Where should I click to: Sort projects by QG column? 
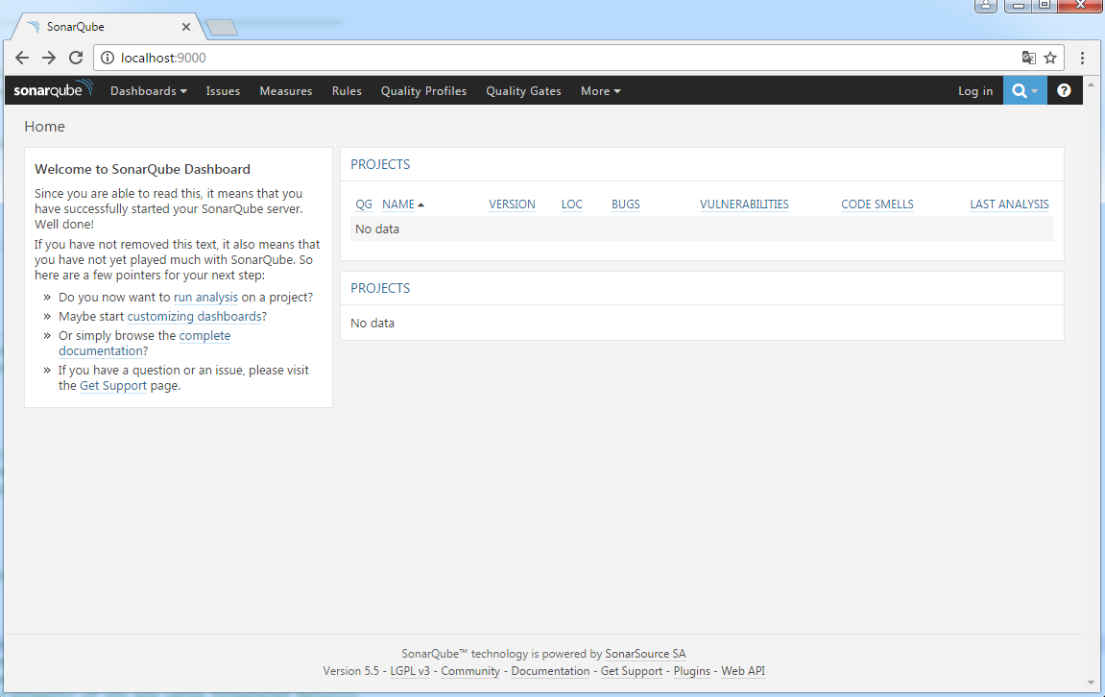point(364,204)
